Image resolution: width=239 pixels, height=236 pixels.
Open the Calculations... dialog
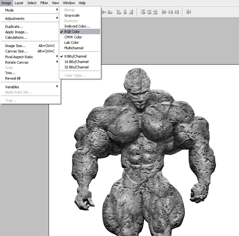pos(30,37)
